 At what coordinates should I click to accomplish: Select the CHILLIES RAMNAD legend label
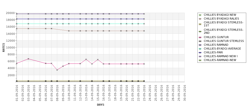click(x=216, y=45)
